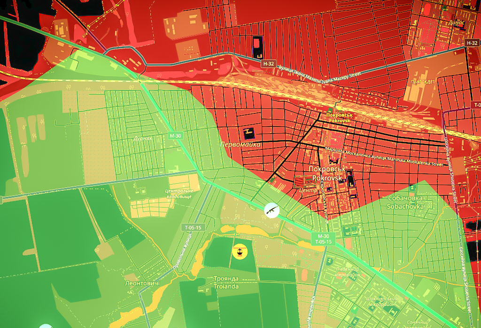Select the Собачовка Sobachovka label
Viewport: 481px width, 328px height.
(406, 202)
